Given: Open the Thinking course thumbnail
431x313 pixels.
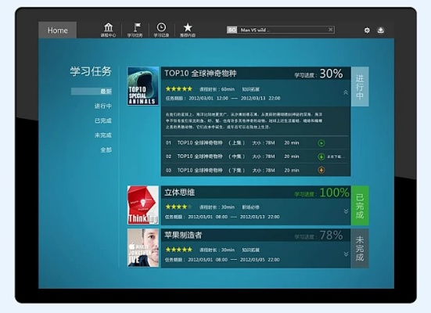Looking at the screenshot, I should [143, 205].
